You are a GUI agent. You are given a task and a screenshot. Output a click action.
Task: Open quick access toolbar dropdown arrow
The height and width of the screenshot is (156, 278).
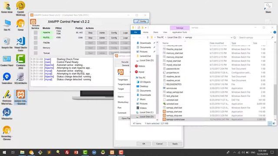(x=146, y=28)
